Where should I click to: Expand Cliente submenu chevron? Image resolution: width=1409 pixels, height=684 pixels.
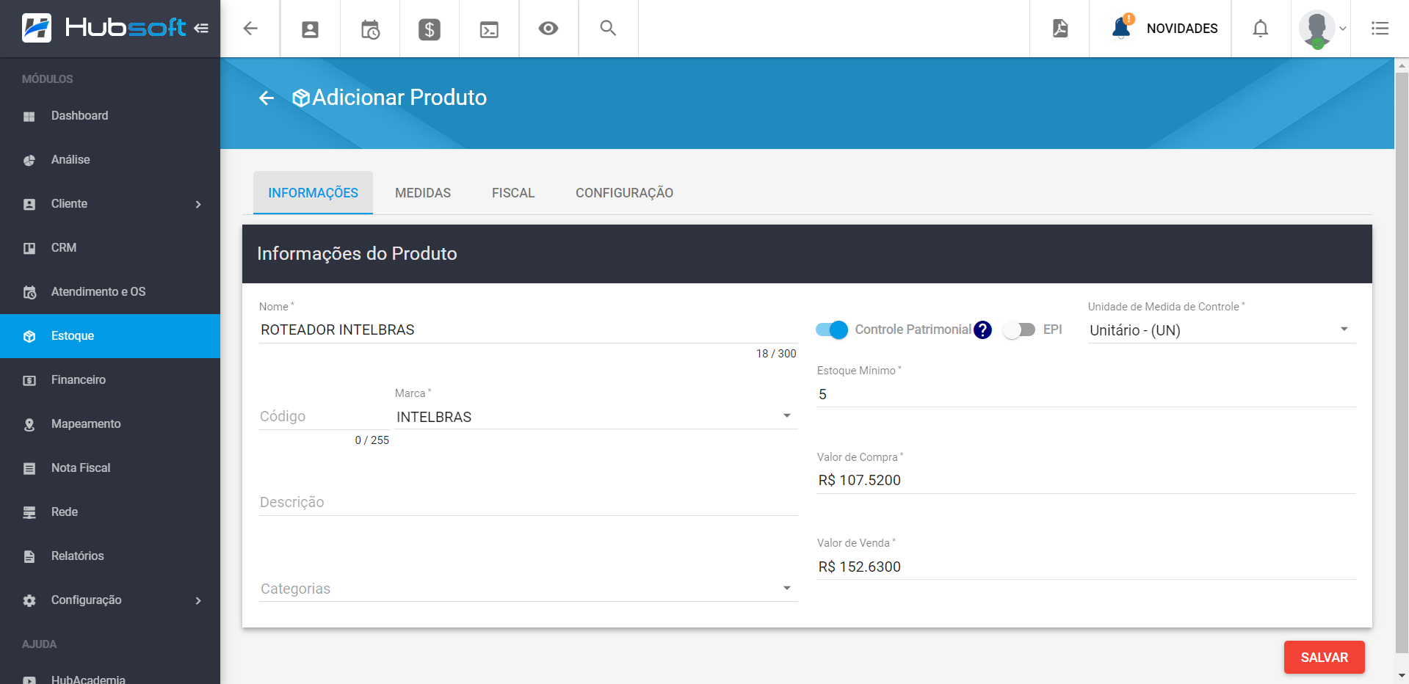(198, 204)
